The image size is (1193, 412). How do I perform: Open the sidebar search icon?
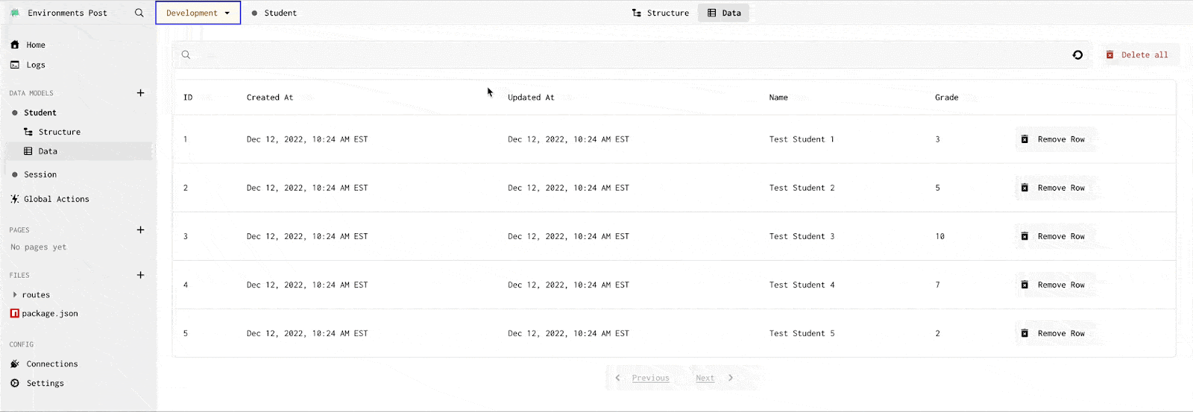pyautogui.click(x=139, y=13)
